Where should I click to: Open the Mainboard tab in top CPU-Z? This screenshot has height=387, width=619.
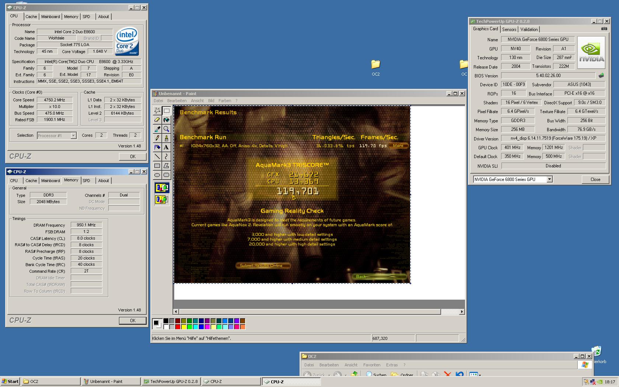coord(50,17)
